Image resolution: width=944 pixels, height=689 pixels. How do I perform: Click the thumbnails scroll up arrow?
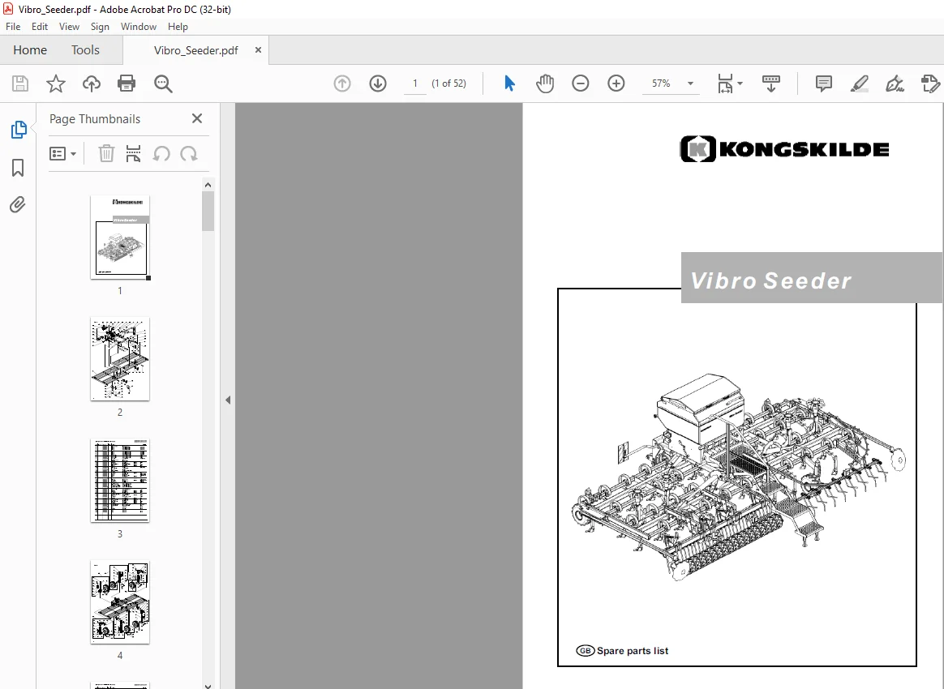tap(208, 185)
